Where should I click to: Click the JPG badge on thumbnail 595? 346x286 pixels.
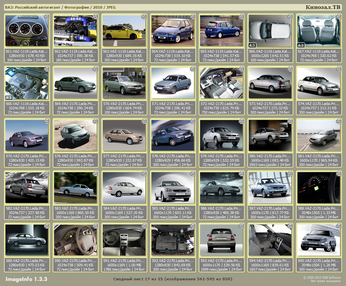[339, 226]
